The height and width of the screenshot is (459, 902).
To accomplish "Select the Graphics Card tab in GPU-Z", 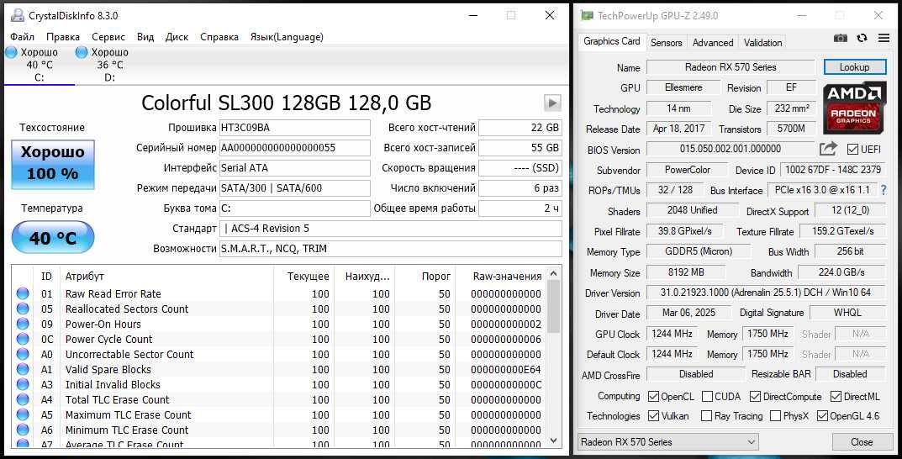I will click(611, 41).
